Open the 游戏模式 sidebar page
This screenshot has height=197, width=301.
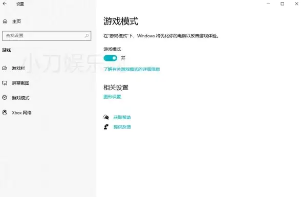pyautogui.click(x=20, y=98)
